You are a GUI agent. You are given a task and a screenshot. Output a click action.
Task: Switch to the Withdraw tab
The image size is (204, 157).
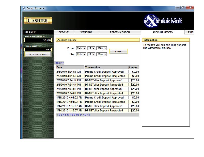click(x=86, y=32)
